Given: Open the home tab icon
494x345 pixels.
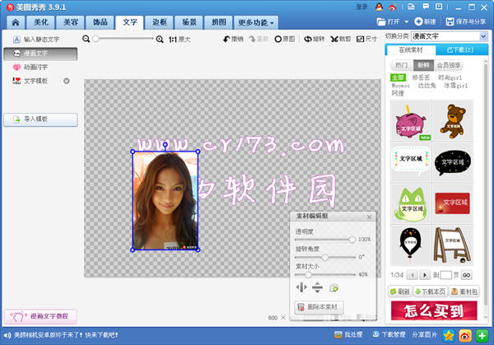Looking at the screenshot, I should click(16, 22).
